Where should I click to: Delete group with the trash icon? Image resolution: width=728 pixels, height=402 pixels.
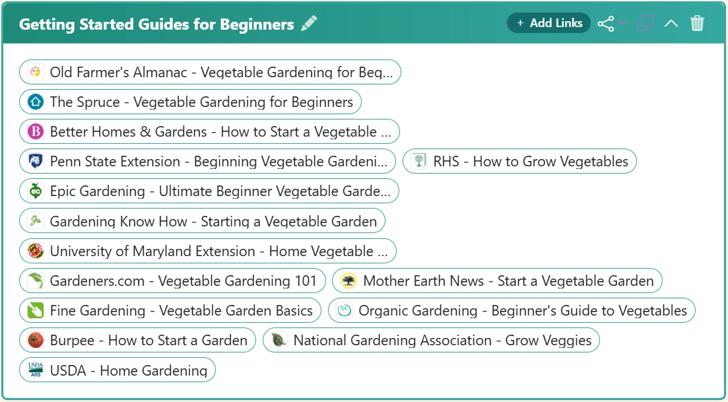697,24
